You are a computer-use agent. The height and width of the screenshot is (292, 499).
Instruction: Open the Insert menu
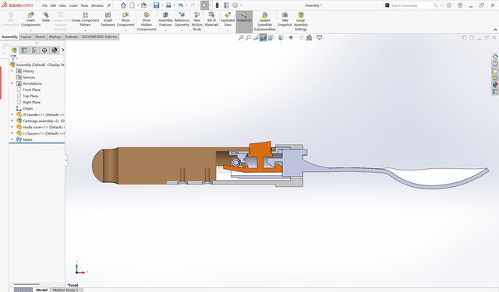click(x=73, y=5)
